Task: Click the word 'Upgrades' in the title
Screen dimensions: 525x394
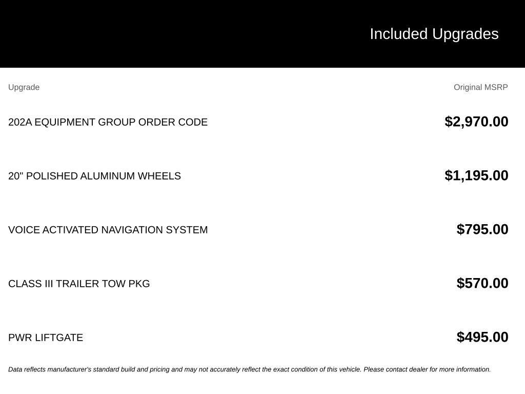Action: 466,34
